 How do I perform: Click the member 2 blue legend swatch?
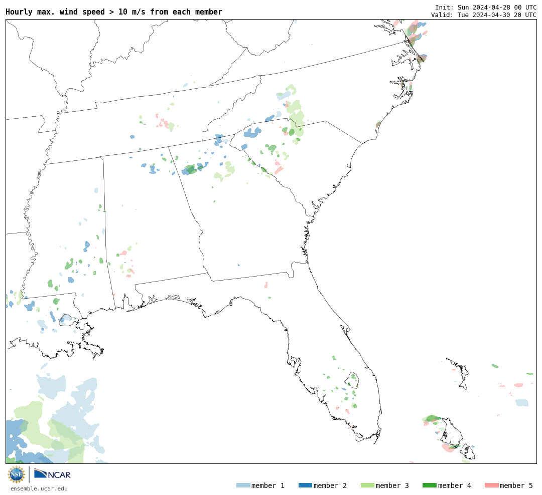(x=305, y=485)
